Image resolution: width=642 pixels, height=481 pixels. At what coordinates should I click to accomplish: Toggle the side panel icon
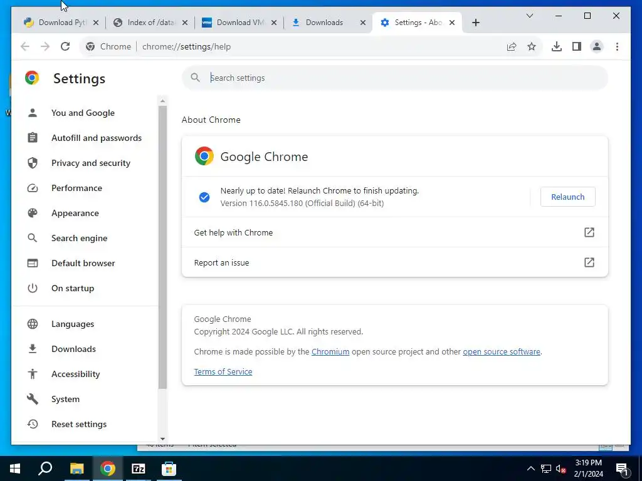click(x=577, y=46)
